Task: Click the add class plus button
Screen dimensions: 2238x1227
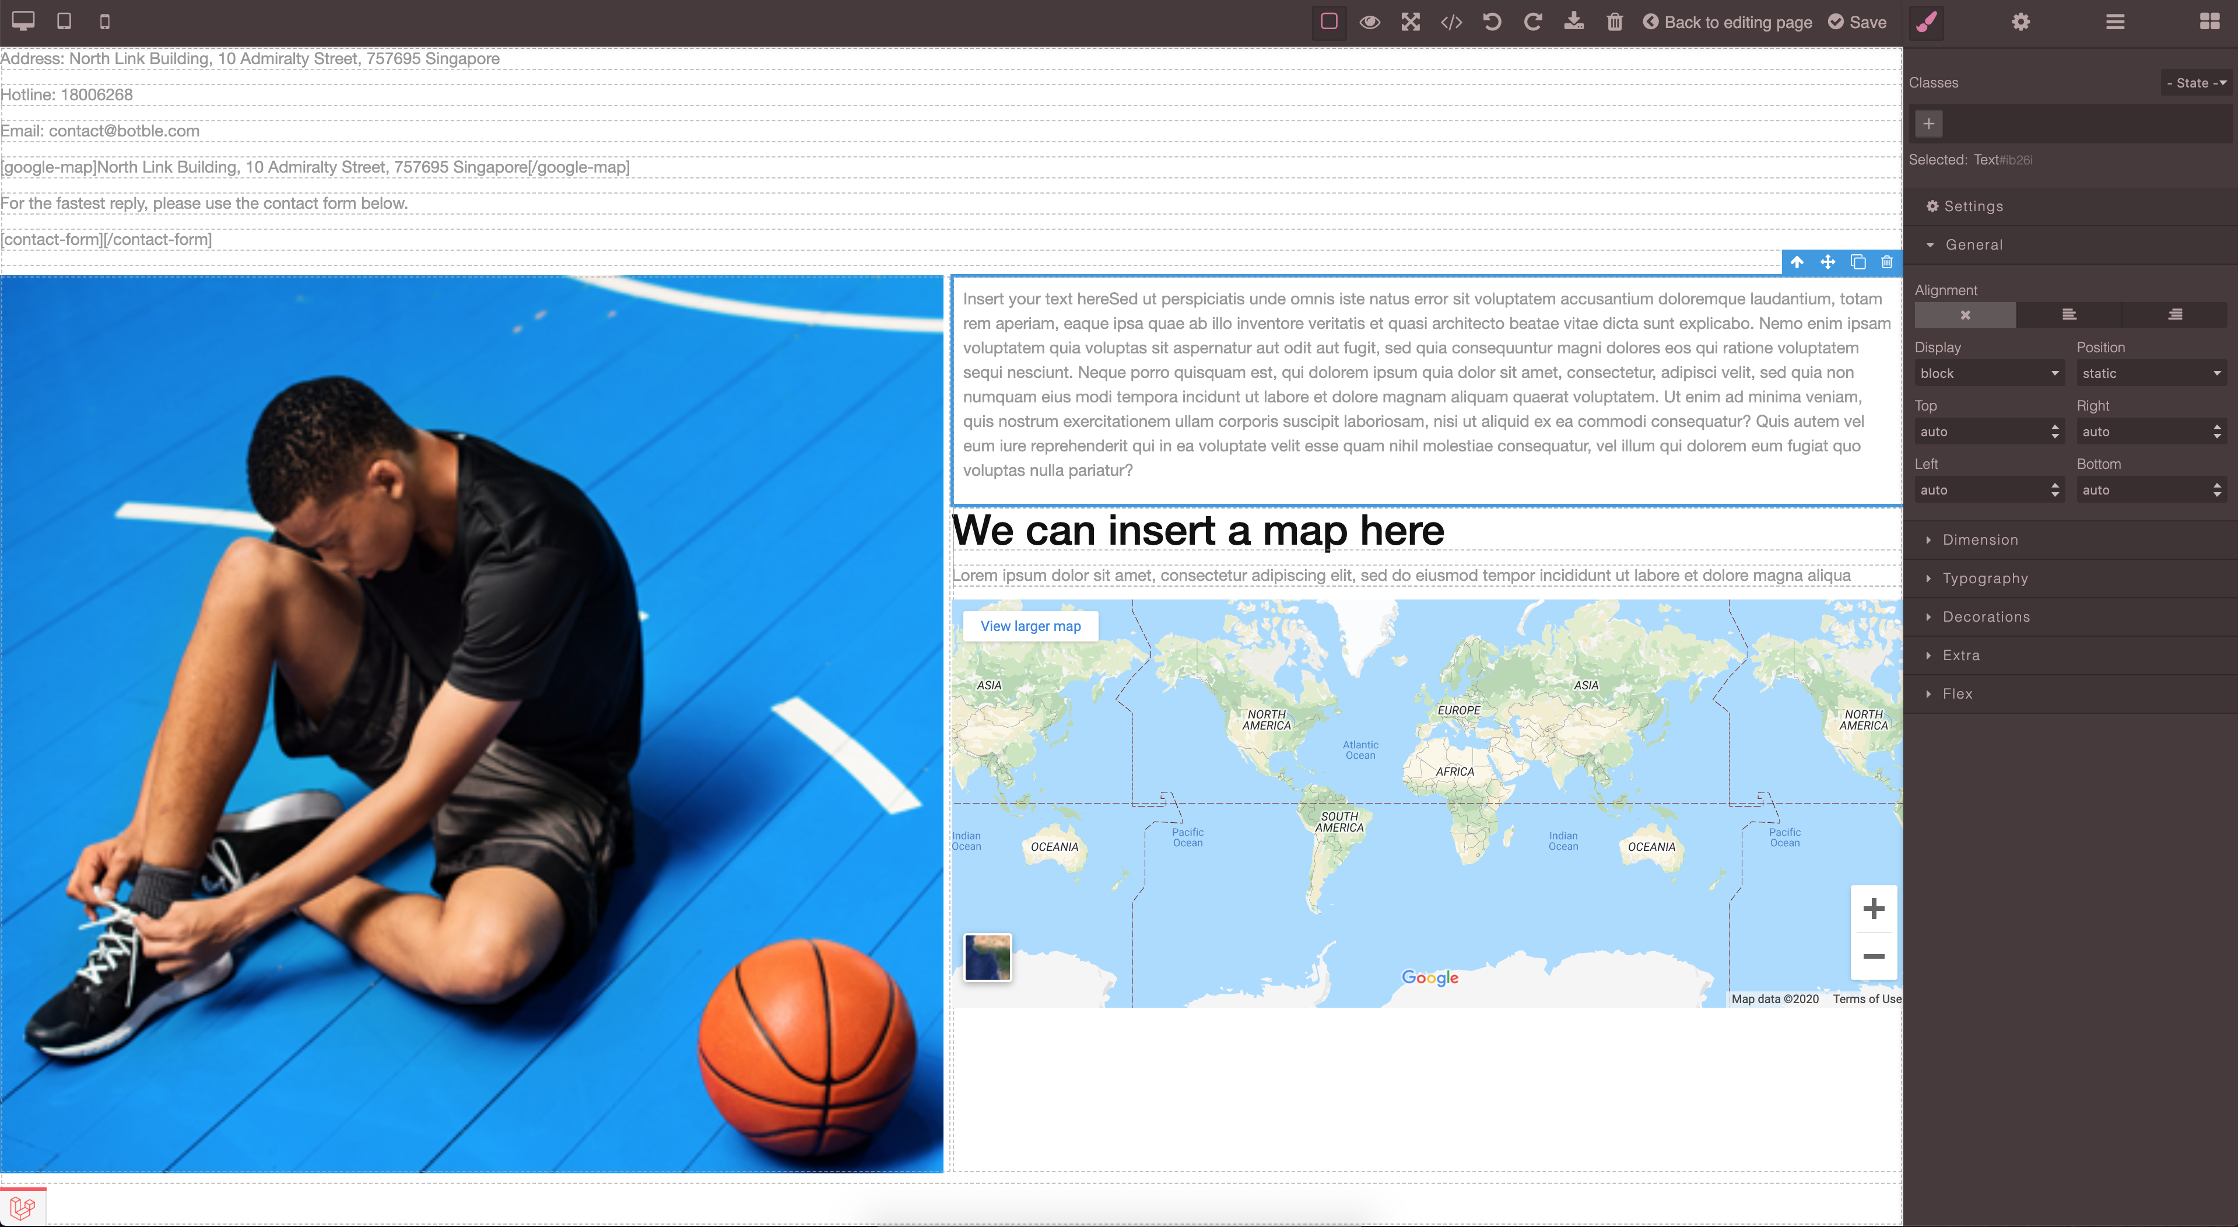Action: click(1929, 124)
